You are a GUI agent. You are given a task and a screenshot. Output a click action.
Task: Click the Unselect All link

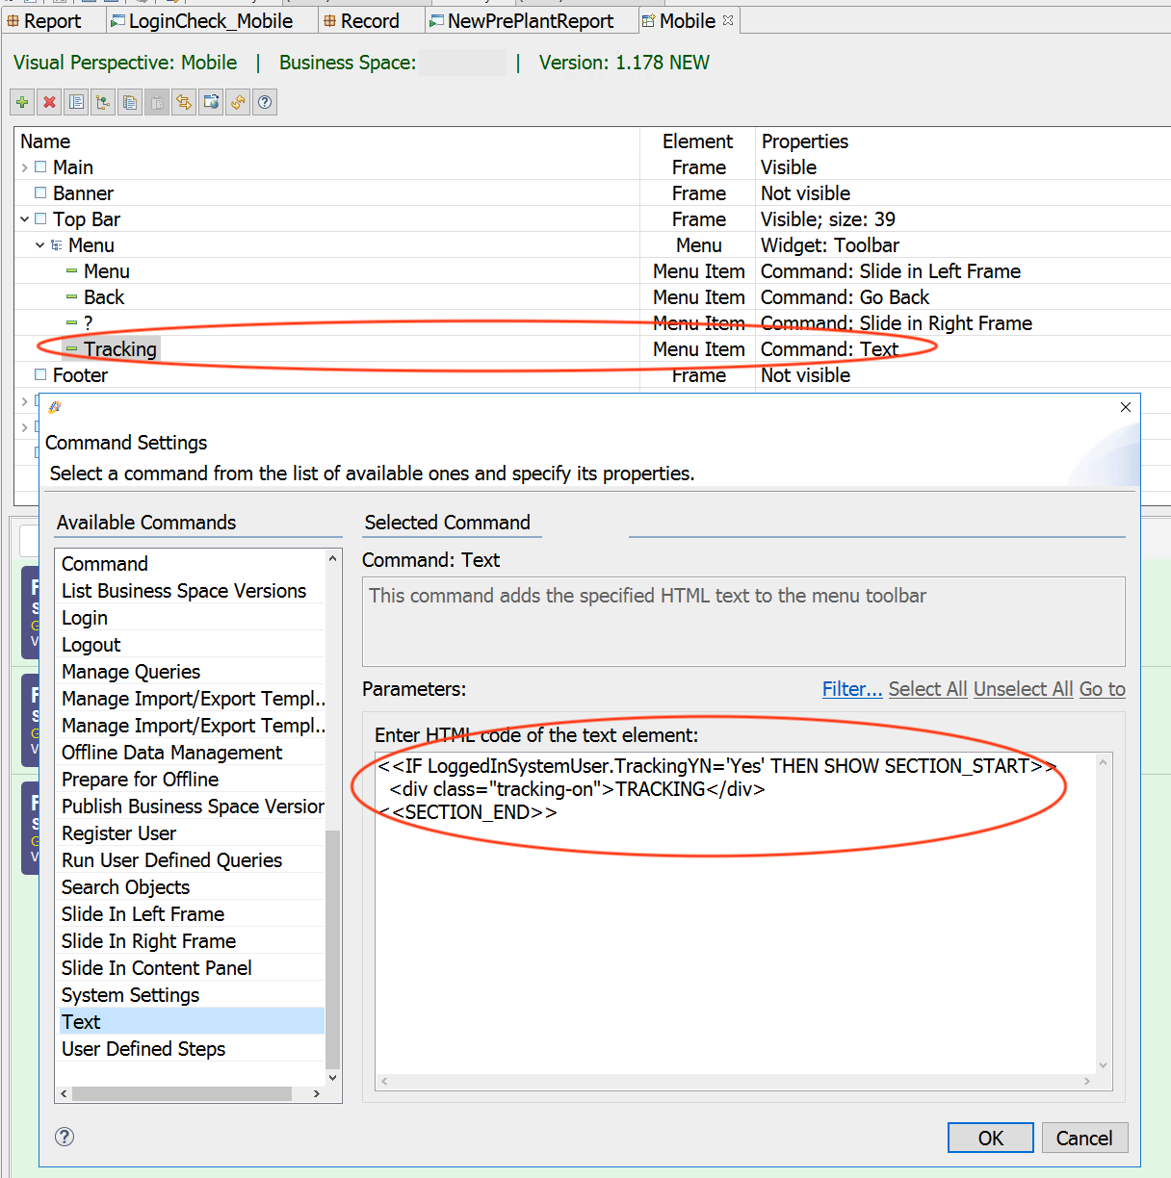pyautogui.click(x=1024, y=689)
